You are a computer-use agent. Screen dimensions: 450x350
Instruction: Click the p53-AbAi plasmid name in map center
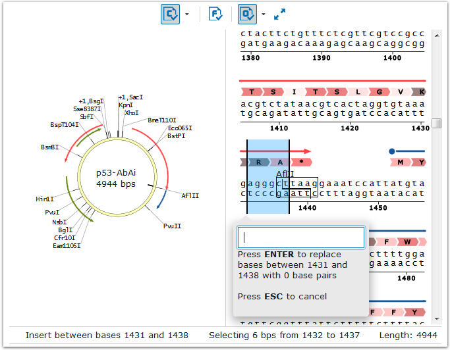[x=116, y=173]
